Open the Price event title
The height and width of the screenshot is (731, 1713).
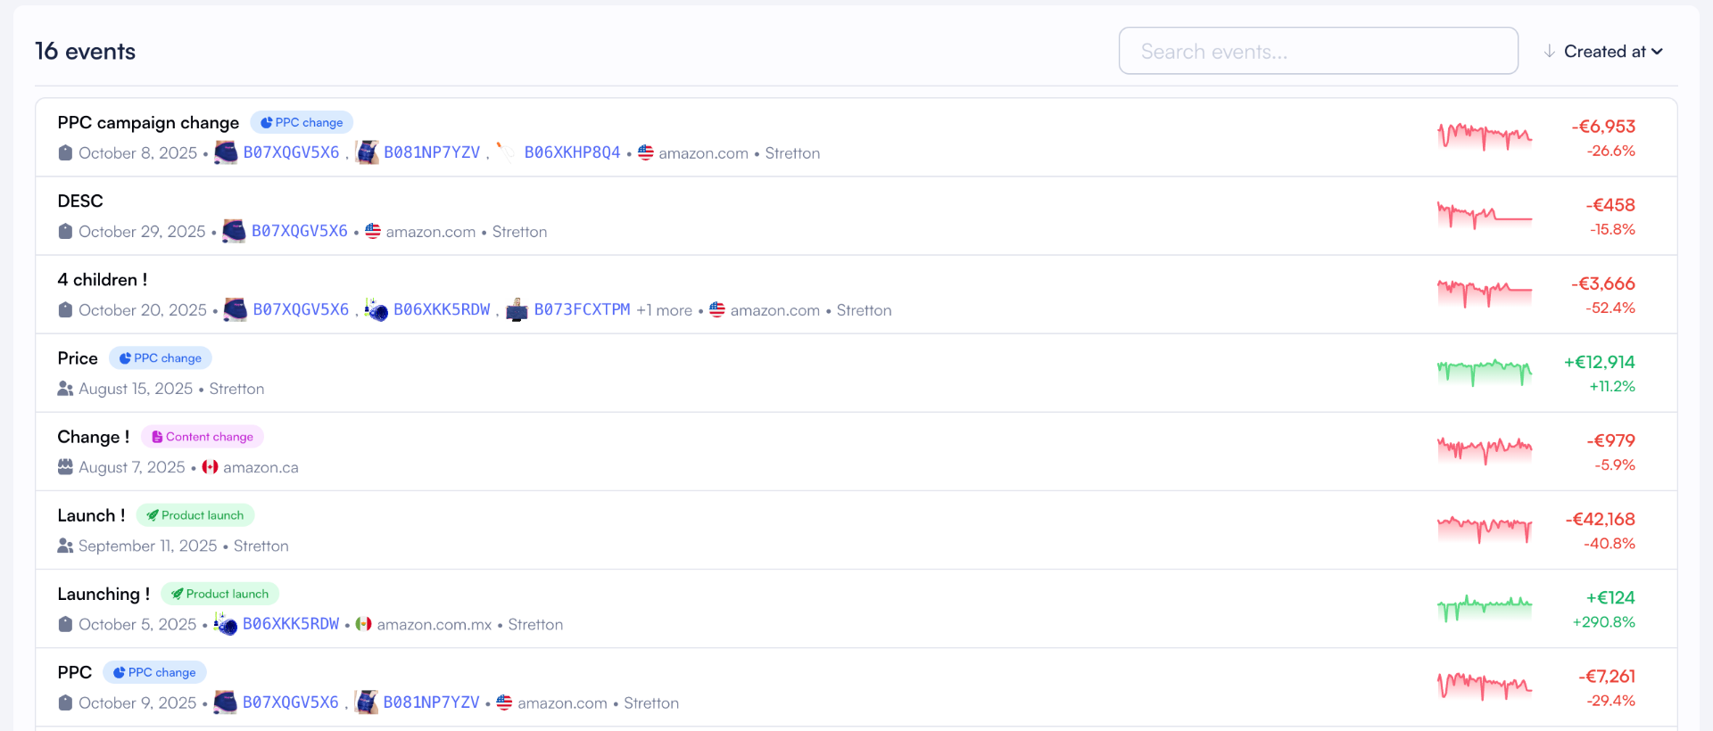pos(78,357)
